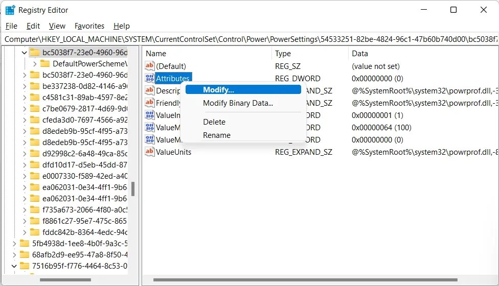Click folder icon of c4581c31-89ab-4597 key
Screen dimensions: 499x286
click(35, 97)
